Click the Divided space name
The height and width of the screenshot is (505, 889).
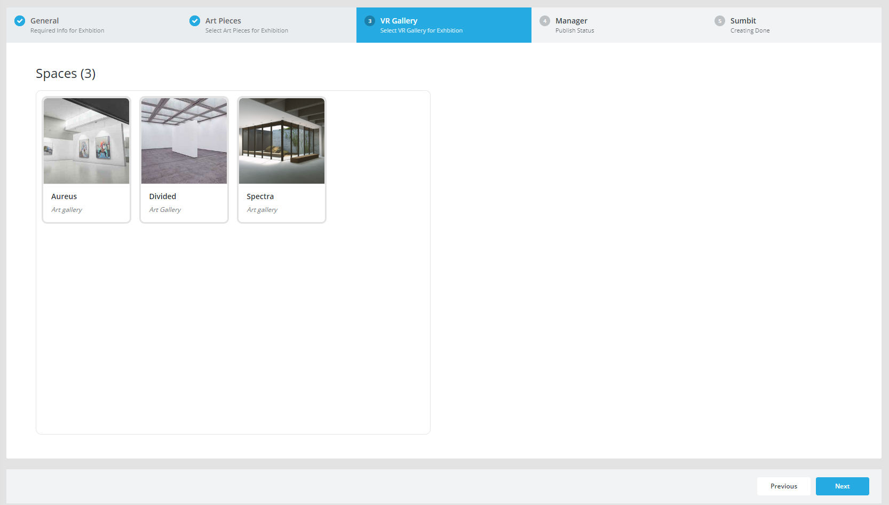(163, 196)
